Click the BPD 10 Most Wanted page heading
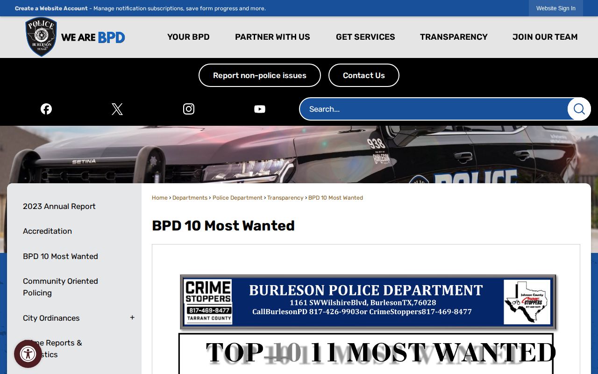Screen dimensions: 598x374 (223, 226)
